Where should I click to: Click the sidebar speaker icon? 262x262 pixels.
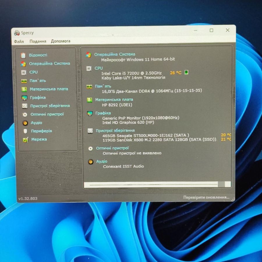tap(25, 123)
